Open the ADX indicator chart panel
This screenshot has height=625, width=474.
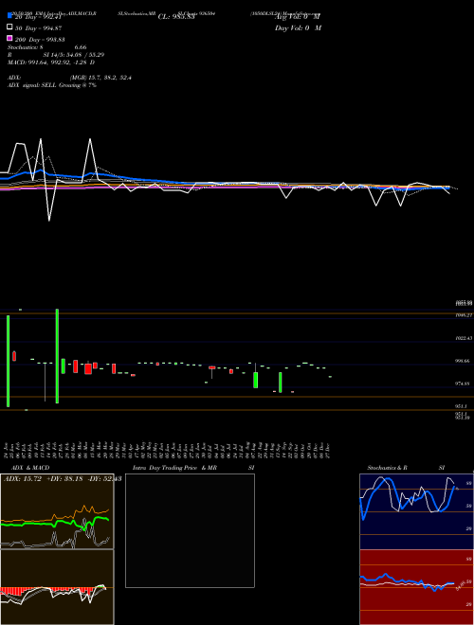[x=57, y=511]
